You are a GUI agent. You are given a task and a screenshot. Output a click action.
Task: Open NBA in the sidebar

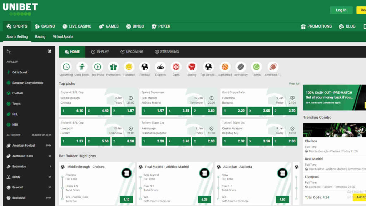(29, 124)
